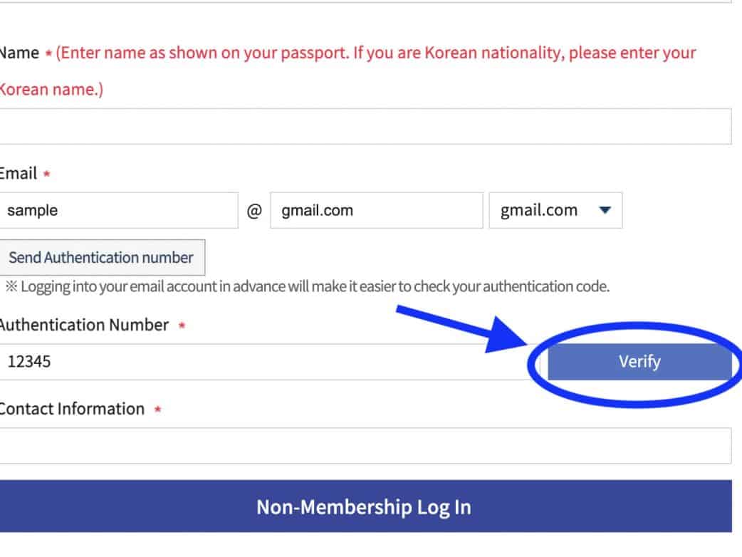Click the red asterisk beside Contact Information
The height and width of the screenshot is (557, 742).
[x=157, y=410]
